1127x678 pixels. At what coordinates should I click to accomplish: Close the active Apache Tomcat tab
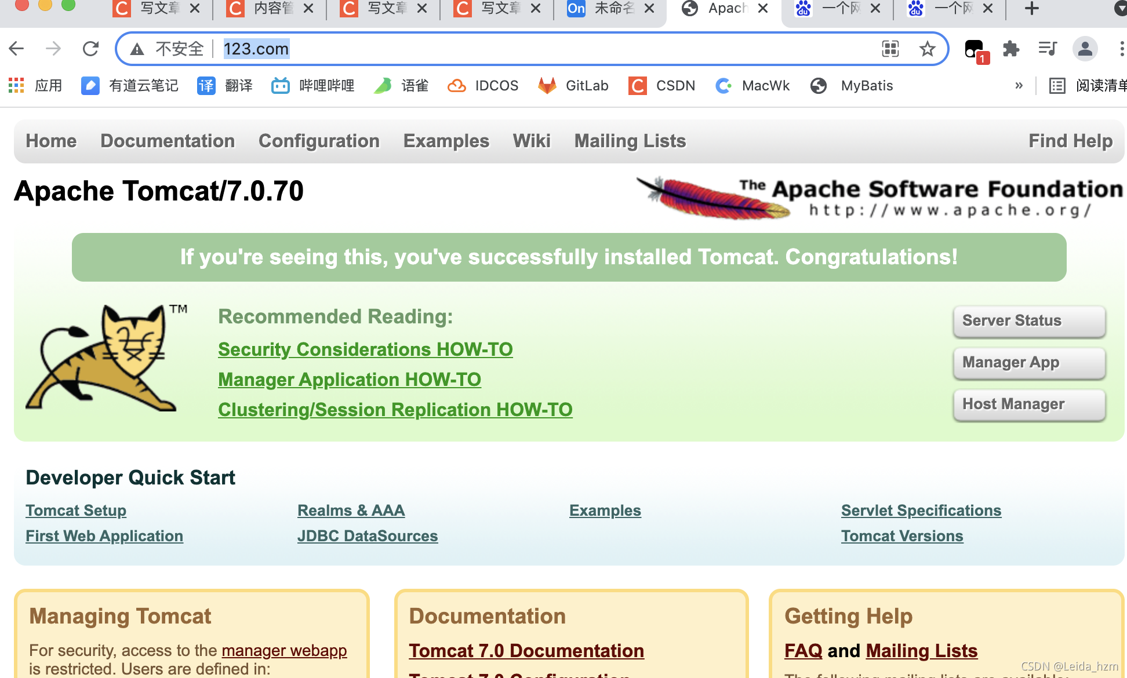(x=764, y=9)
